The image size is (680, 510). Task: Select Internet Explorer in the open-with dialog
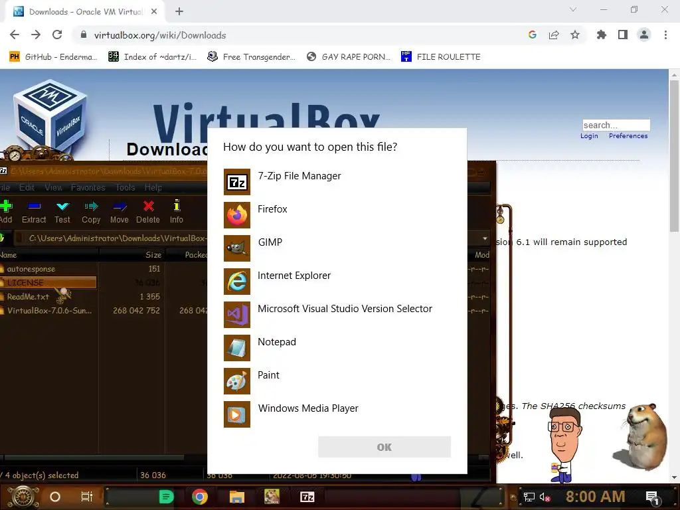point(337,282)
